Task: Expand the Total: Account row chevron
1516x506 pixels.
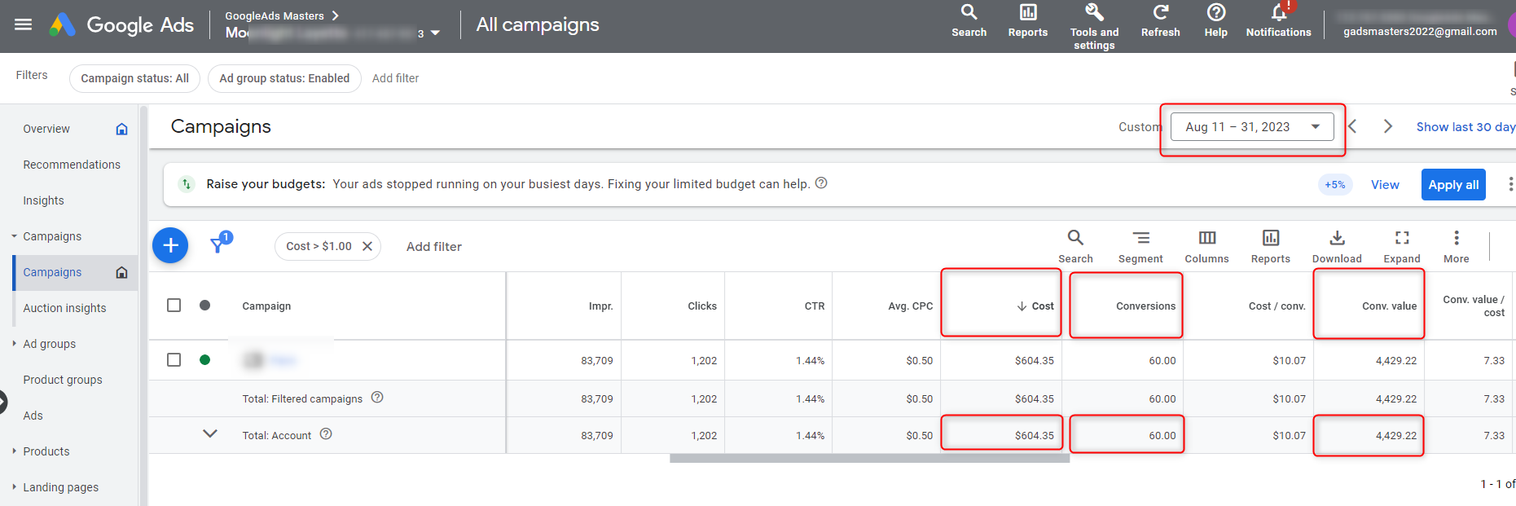Action: click(210, 433)
